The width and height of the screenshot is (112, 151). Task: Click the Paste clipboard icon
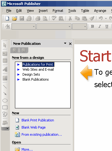coord(85,18)
